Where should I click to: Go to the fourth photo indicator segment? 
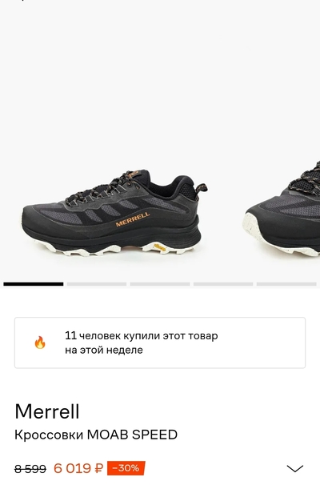tap(223, 284)
